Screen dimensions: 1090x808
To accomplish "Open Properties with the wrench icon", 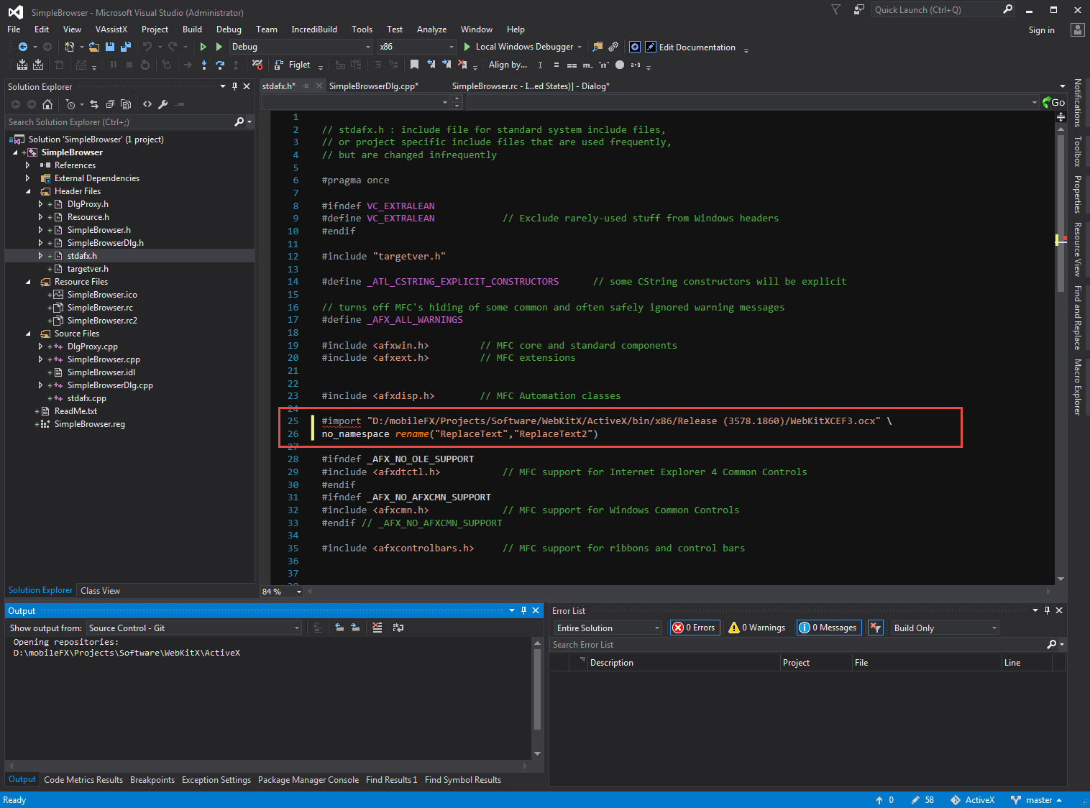I will coord(163,104).
